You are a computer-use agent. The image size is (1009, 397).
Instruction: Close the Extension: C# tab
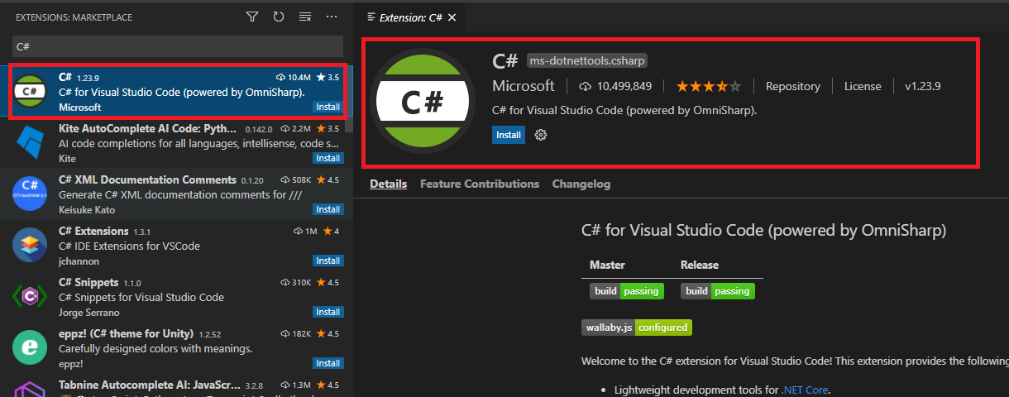(x=452, y=17)
